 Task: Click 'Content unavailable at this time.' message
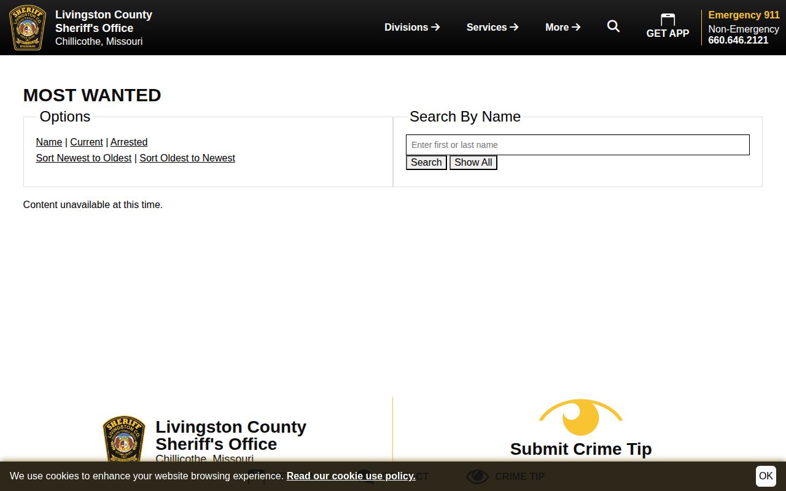point(93,204)
